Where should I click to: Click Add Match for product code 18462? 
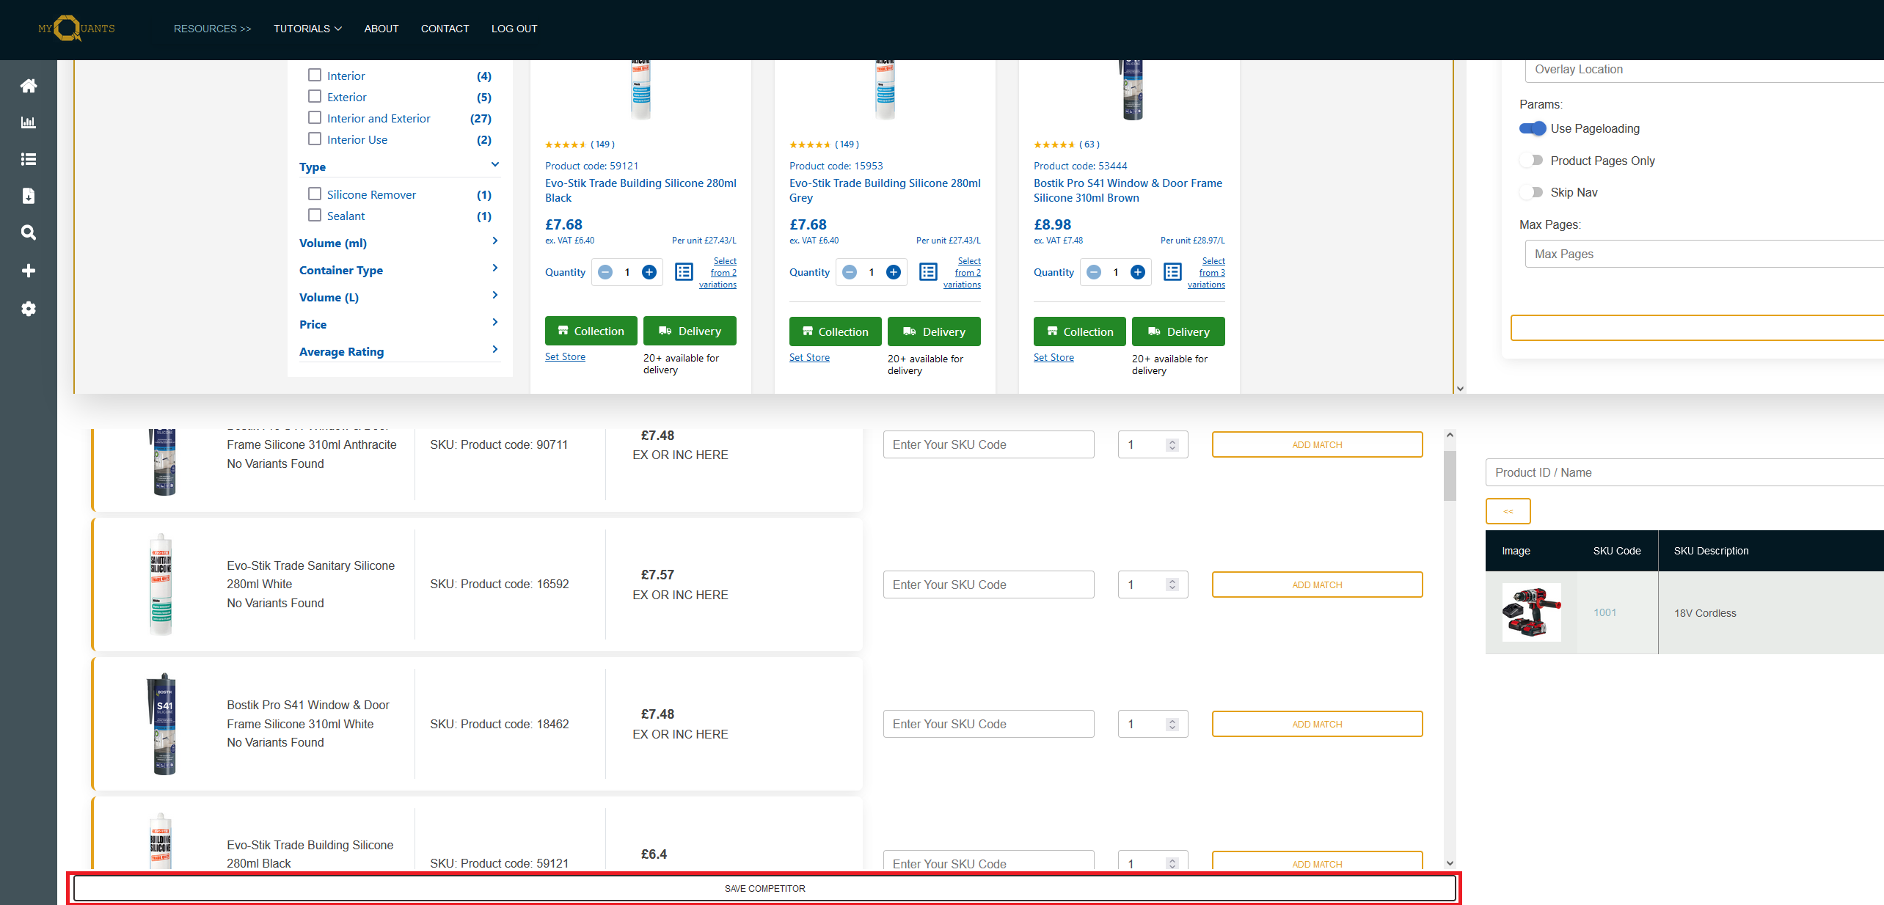click(1317, 724)
